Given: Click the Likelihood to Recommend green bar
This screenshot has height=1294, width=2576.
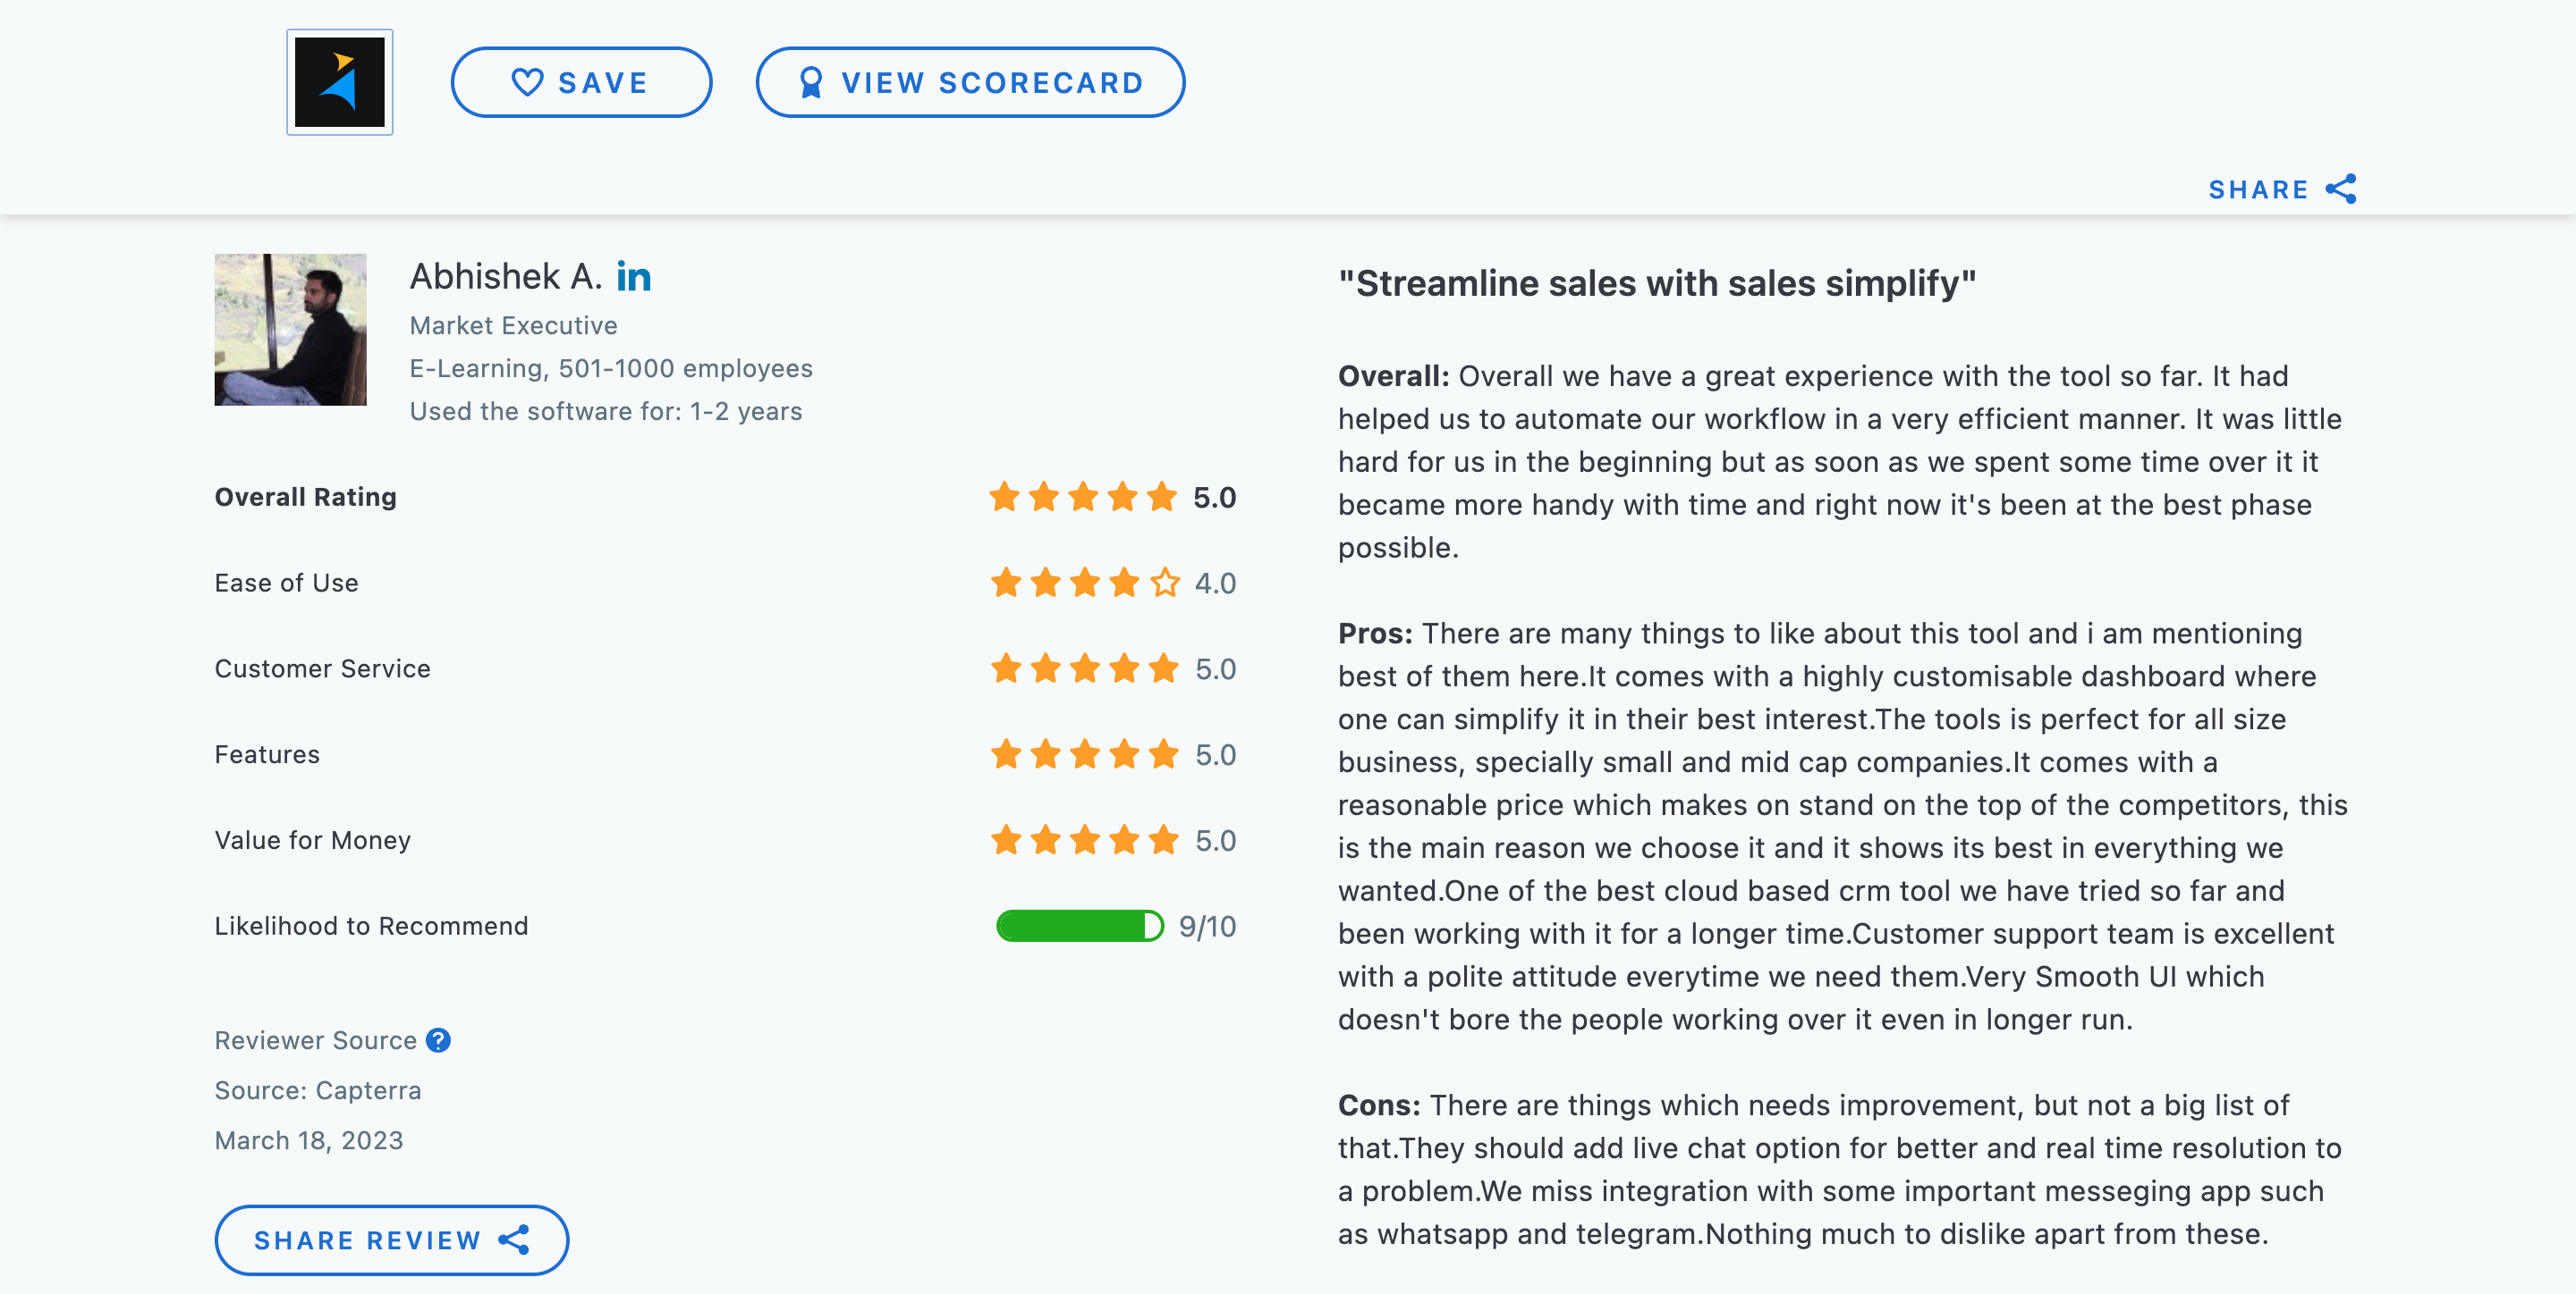Looking at the screenshot, I should [1079, 927].
